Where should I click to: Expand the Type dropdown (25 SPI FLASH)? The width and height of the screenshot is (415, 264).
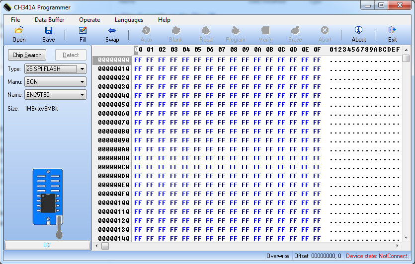coord(83,69)
